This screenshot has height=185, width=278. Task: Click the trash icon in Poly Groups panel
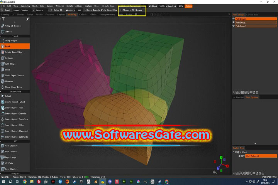pyautogui.click(x=257, y=92)
